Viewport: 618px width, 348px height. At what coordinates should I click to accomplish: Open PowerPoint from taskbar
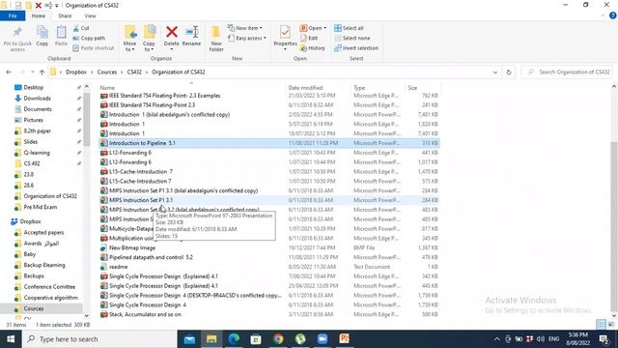(345, 339)
